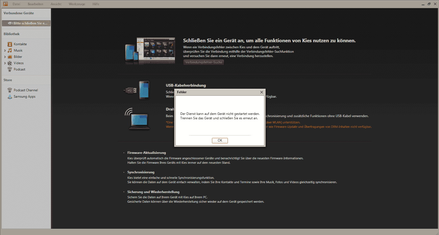Screen dimensions: 439x235
Task: Click the USB cable connection illustration
Action: pos(136,90)
